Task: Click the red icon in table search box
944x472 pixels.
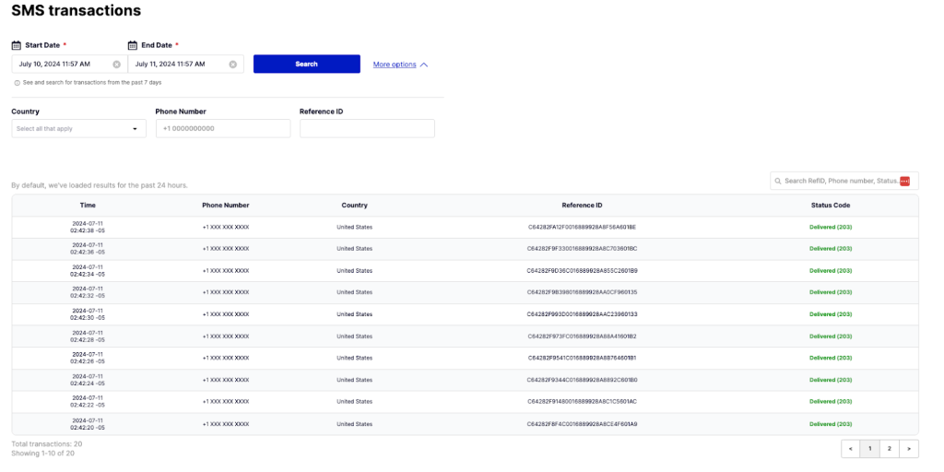Action: coord(904,181)
